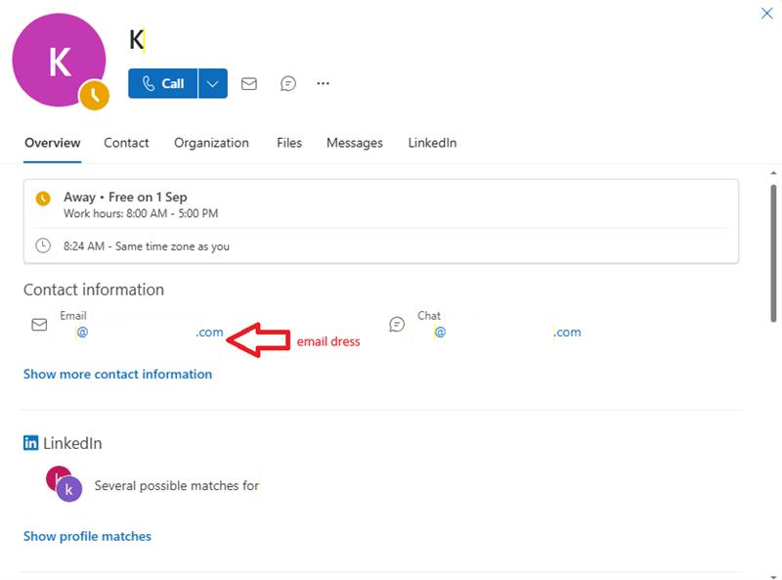The height and width of the screenshot is (580, 782).
Task: Open the Messages tab
Action: point(355,143)
